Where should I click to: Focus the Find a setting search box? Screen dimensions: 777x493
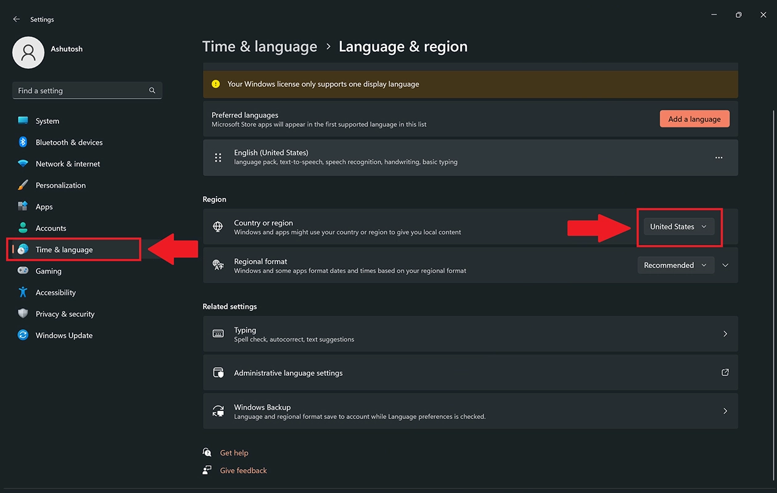point(87,91)
